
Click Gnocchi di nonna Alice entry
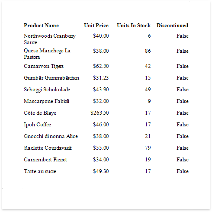click(x=51, y=136)
